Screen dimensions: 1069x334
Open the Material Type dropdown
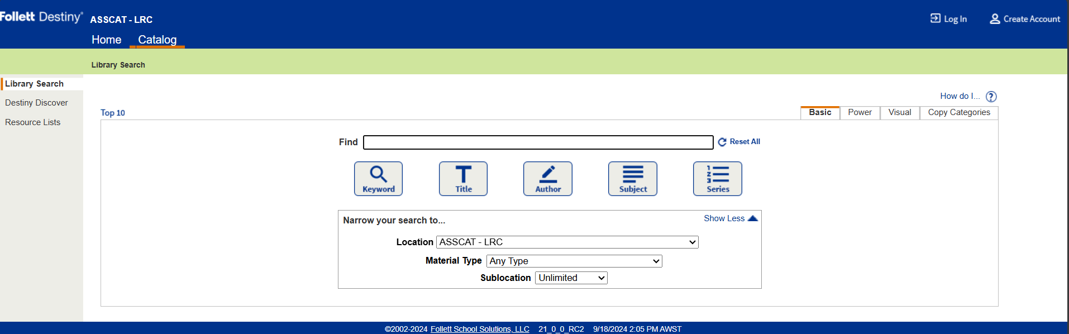coord(574,261)
